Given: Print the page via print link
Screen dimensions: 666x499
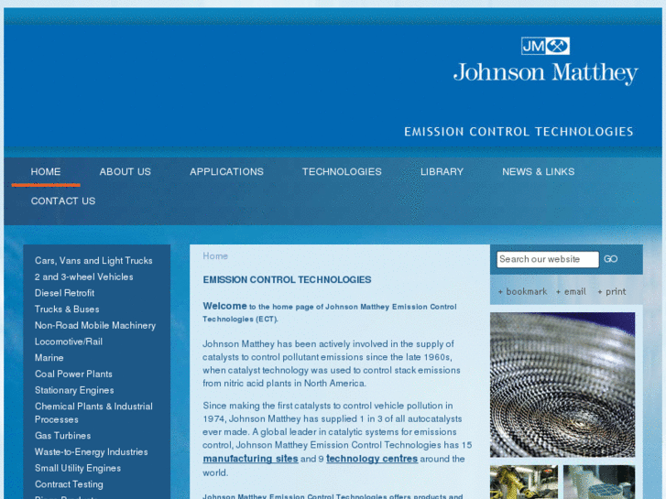Looking at the screenshot, I should pyautogui.click(x=612, y=291).
